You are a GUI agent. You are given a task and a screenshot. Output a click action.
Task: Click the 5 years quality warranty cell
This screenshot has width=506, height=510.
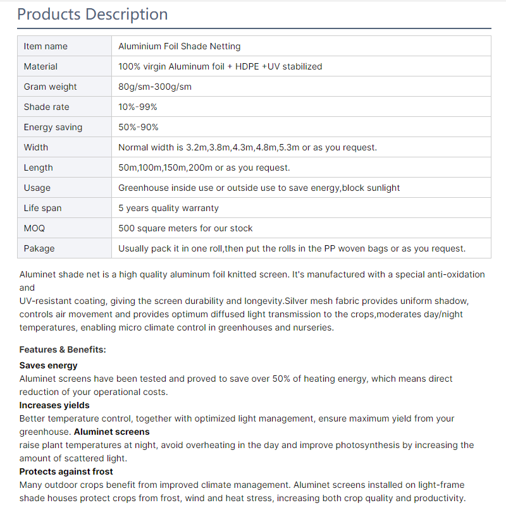tap(168, 208)
